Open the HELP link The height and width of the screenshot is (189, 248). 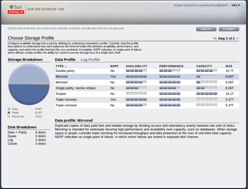tap(236, 5)
